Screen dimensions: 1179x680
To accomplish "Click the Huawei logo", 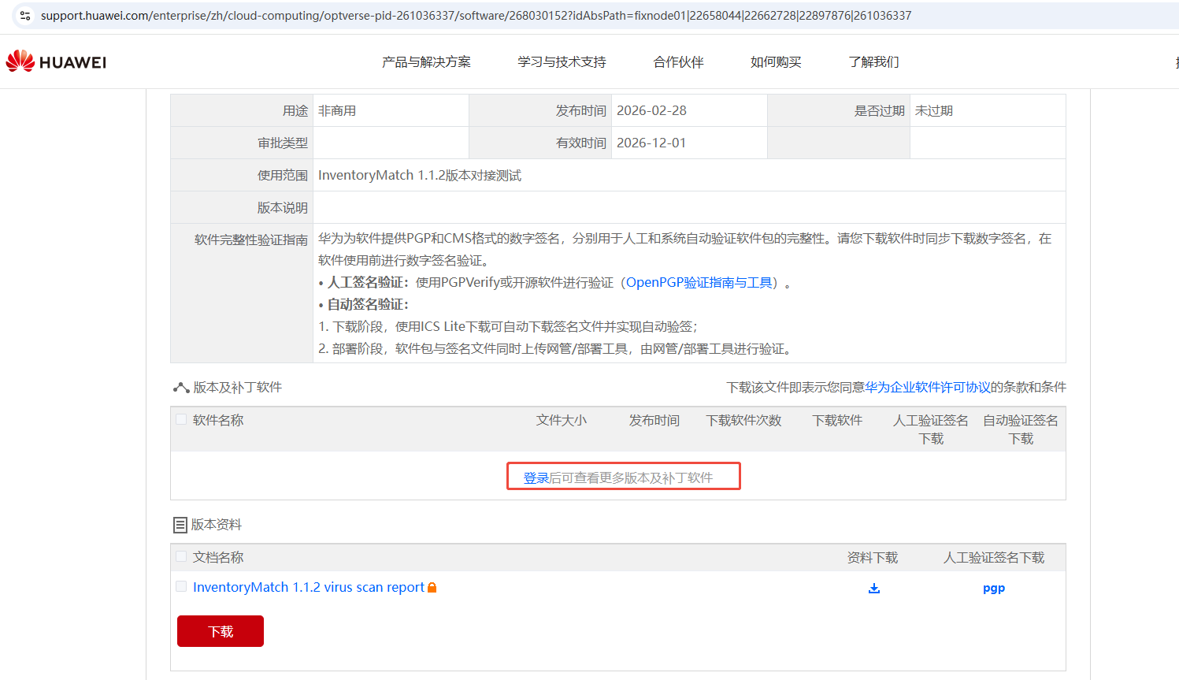I will click(x=56, y=61).
